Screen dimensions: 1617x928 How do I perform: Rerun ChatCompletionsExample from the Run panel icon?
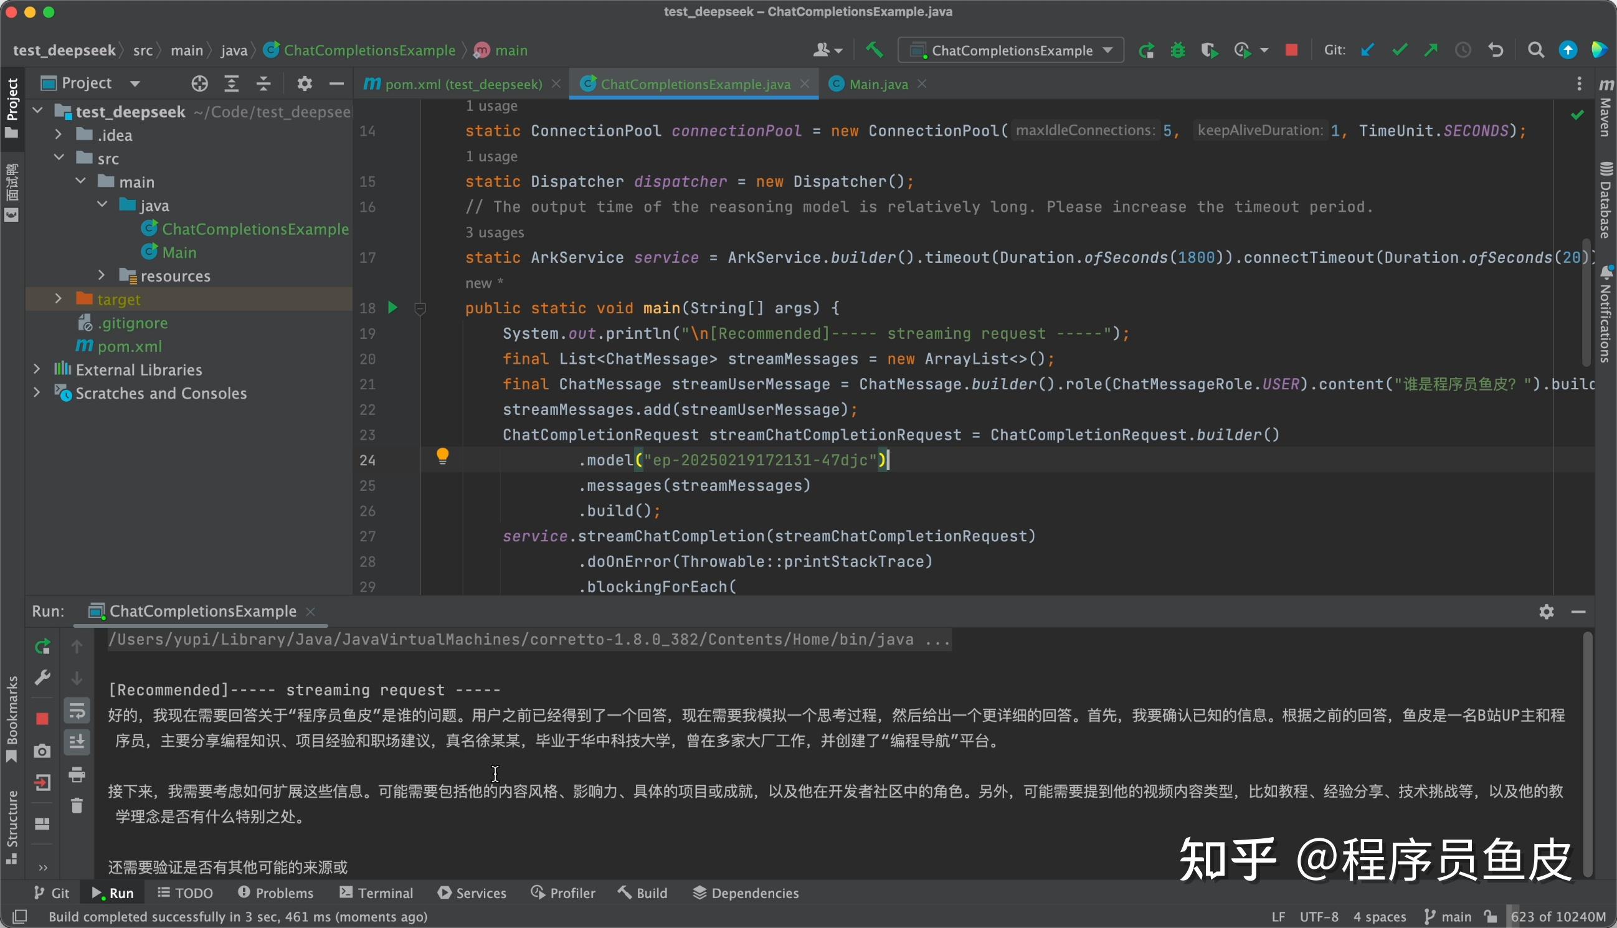(42, 646)
